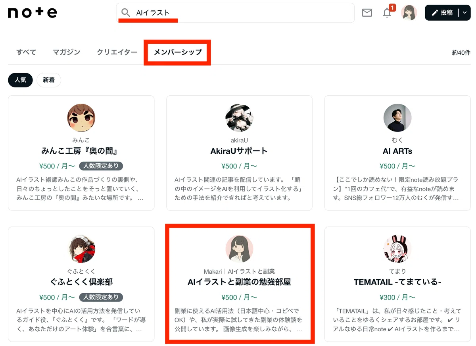The width and height of the screenshot is (476, 346).
Task: Click description starting AIイラストを中心にAIの活用方法
Action: coord(81,320)
